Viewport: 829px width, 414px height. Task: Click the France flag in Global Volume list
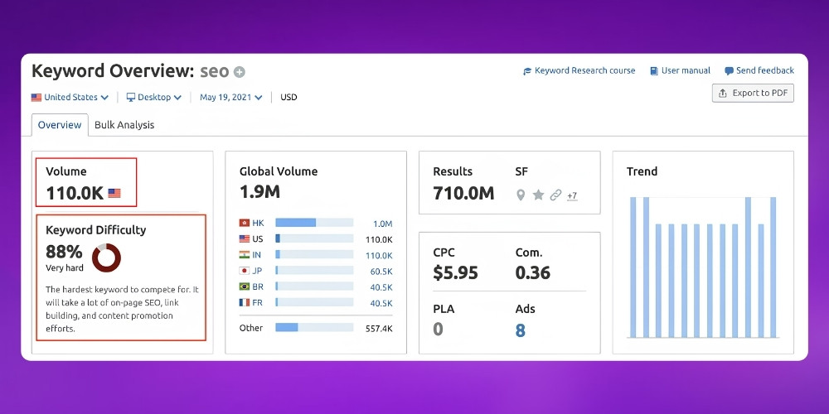click(245, 302)
